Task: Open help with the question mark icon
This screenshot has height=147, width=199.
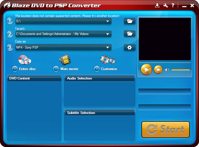Action: 173,5
